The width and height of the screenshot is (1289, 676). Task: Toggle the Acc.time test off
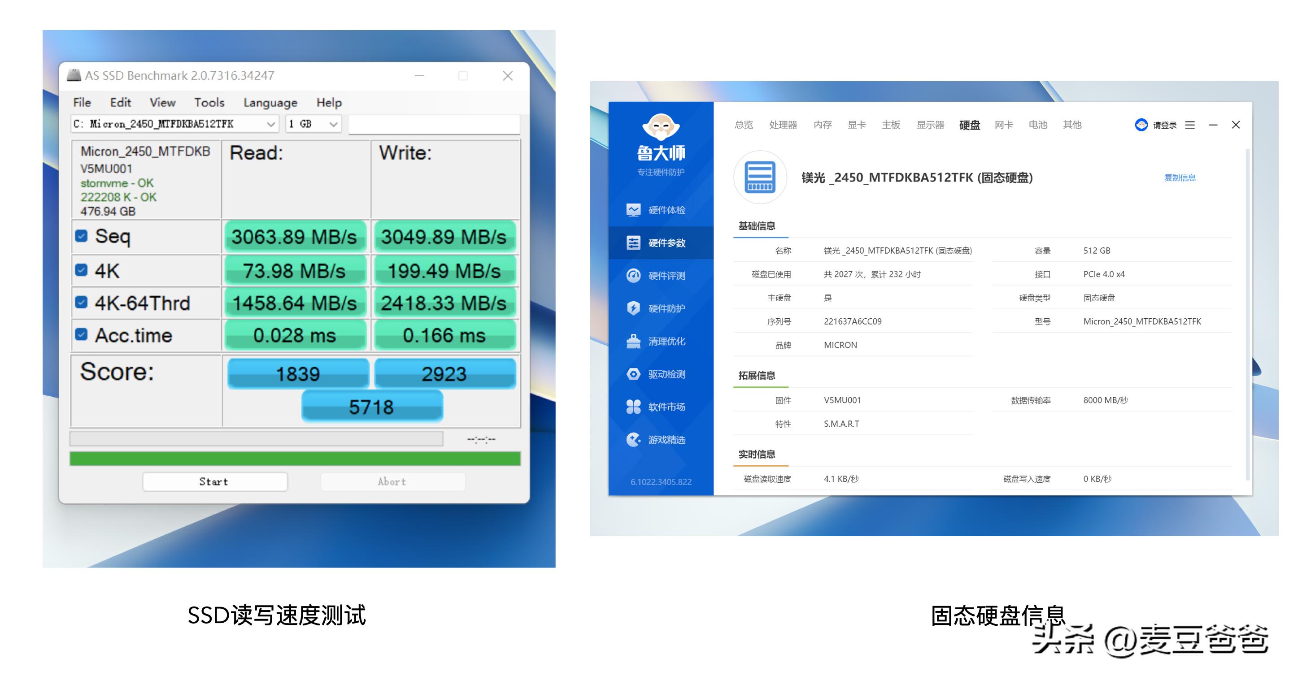82,334
